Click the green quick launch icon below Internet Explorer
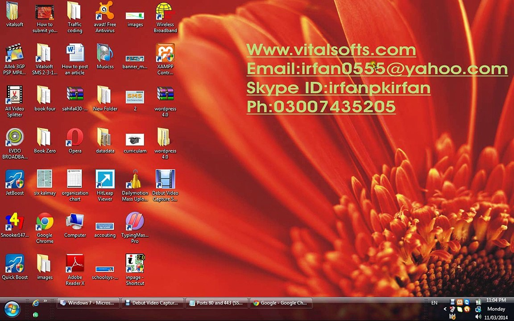 (36, 315)
